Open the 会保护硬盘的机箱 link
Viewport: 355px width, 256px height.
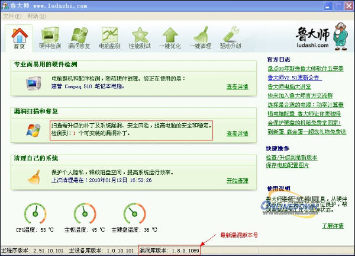pyautogui.click(x=304, y=123)
